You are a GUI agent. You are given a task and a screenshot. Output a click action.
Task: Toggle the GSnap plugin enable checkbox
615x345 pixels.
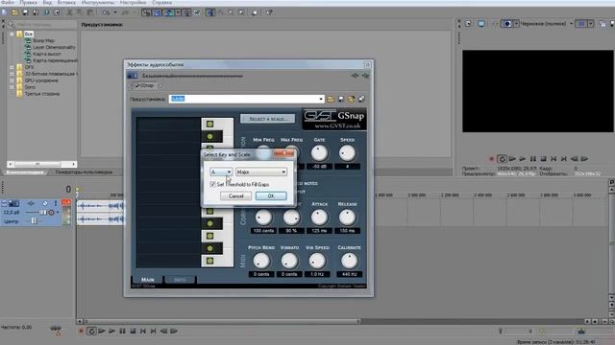pos(137,85)
